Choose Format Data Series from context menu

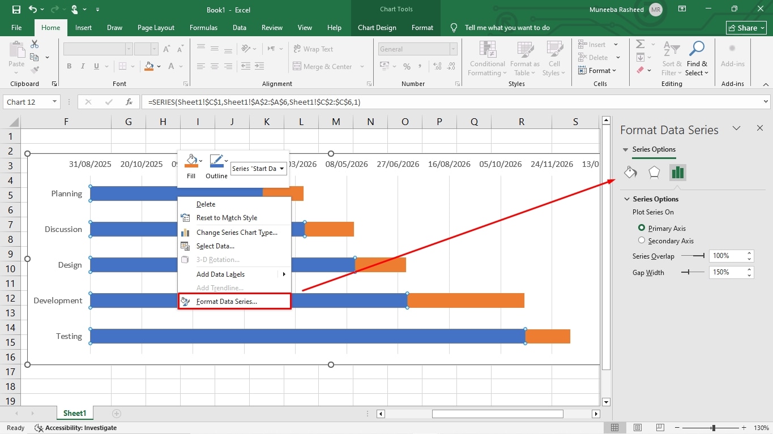coord(234,302)
